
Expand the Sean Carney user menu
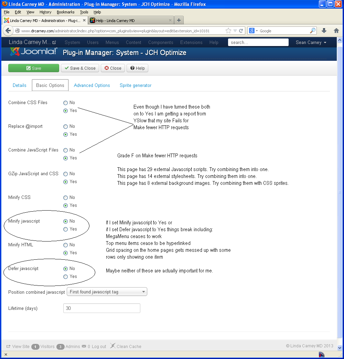click(311, 42)
